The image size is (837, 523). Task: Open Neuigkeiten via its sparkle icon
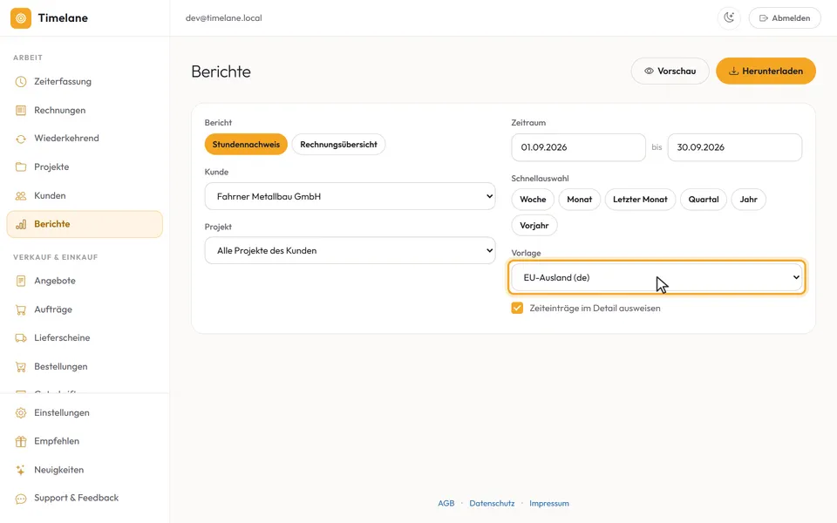coord(21,470)
